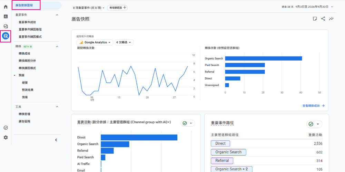
Task: Open 預測結果 under 預算
Action: [28, 90]
